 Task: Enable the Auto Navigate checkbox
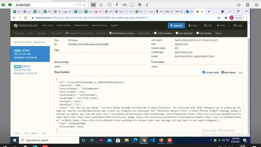(177, 33)
